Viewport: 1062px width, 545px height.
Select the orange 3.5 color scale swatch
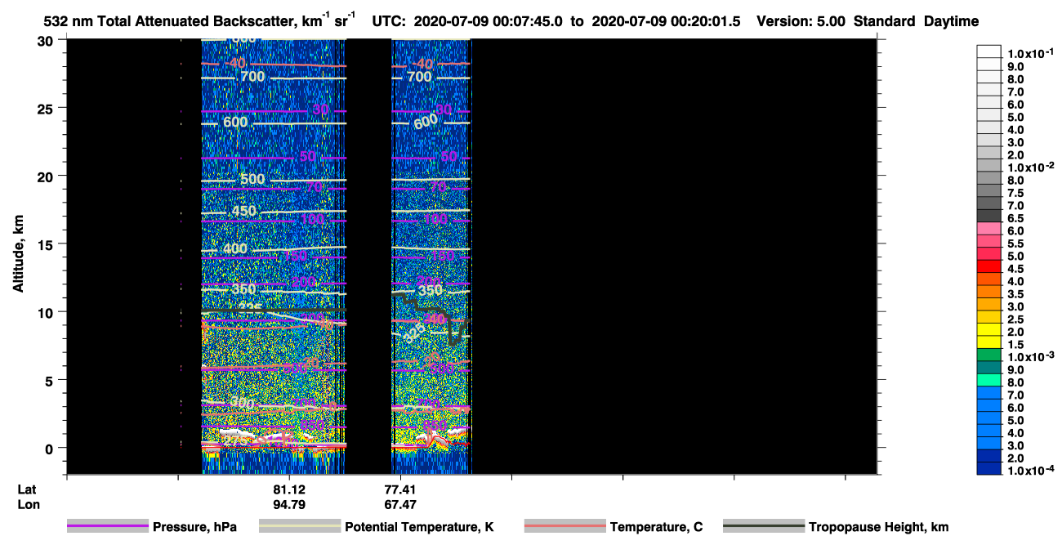point(989,293)
